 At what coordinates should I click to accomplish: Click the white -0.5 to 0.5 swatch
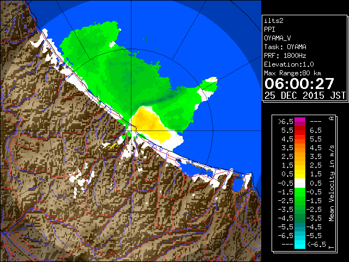coord(300,183)
